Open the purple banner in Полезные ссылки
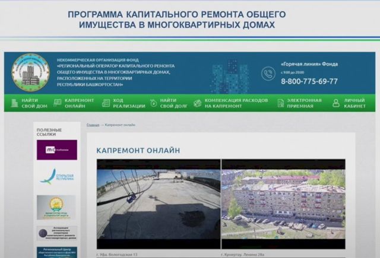Image resolution: width=380 pixels, height=258 pixels. click(56, 149)
